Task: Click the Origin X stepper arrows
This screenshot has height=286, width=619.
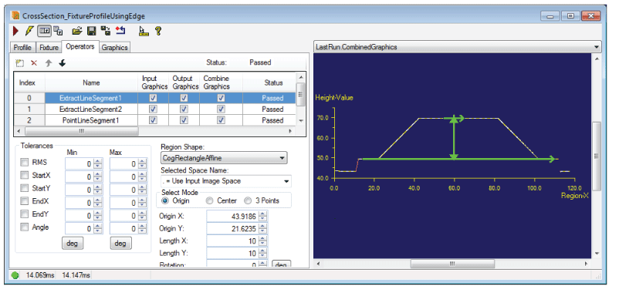Action: [263, 216]
